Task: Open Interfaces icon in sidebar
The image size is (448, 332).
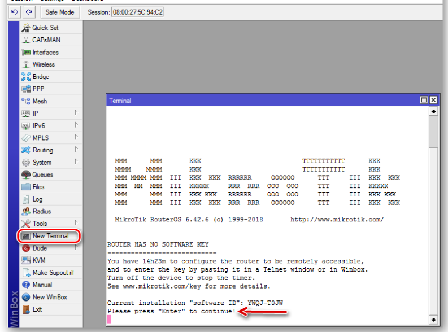Action: coord(26,53)
